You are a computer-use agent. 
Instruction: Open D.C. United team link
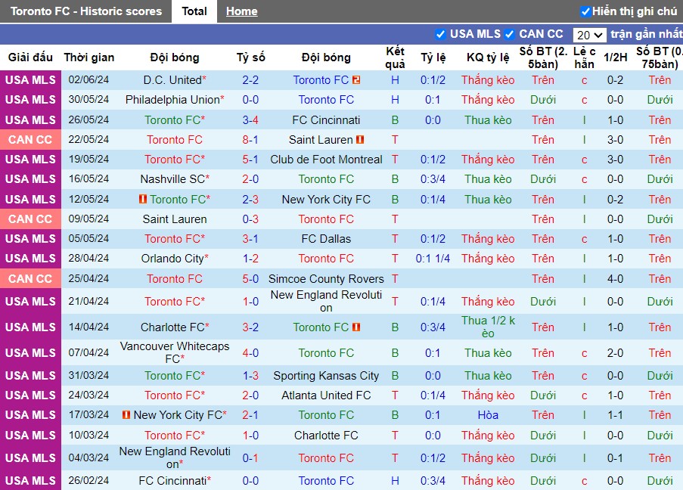coord(172,80)
